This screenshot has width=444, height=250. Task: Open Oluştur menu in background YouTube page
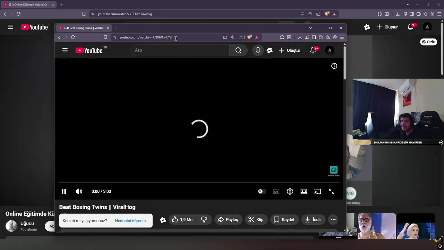pyautogui.click(x=387, y=27)
